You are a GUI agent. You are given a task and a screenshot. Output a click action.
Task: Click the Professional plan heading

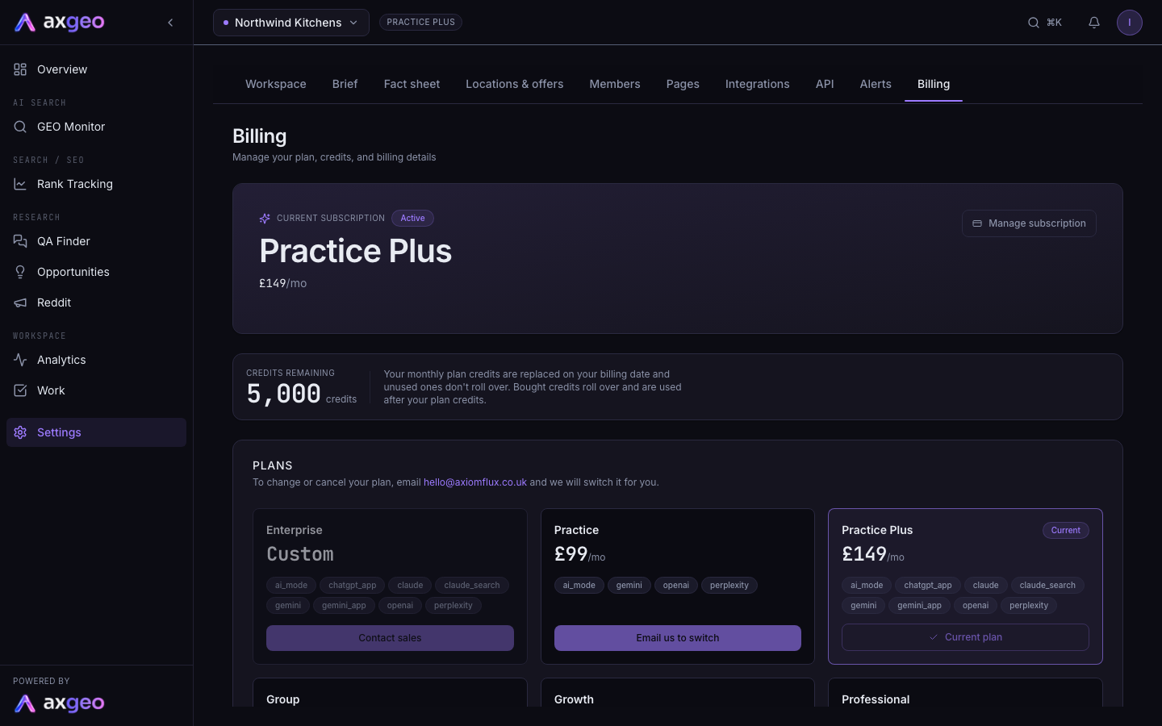point(876,699)
